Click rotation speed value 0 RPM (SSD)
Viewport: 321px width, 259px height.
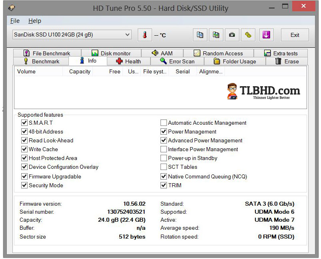click(x=276, y=237)
